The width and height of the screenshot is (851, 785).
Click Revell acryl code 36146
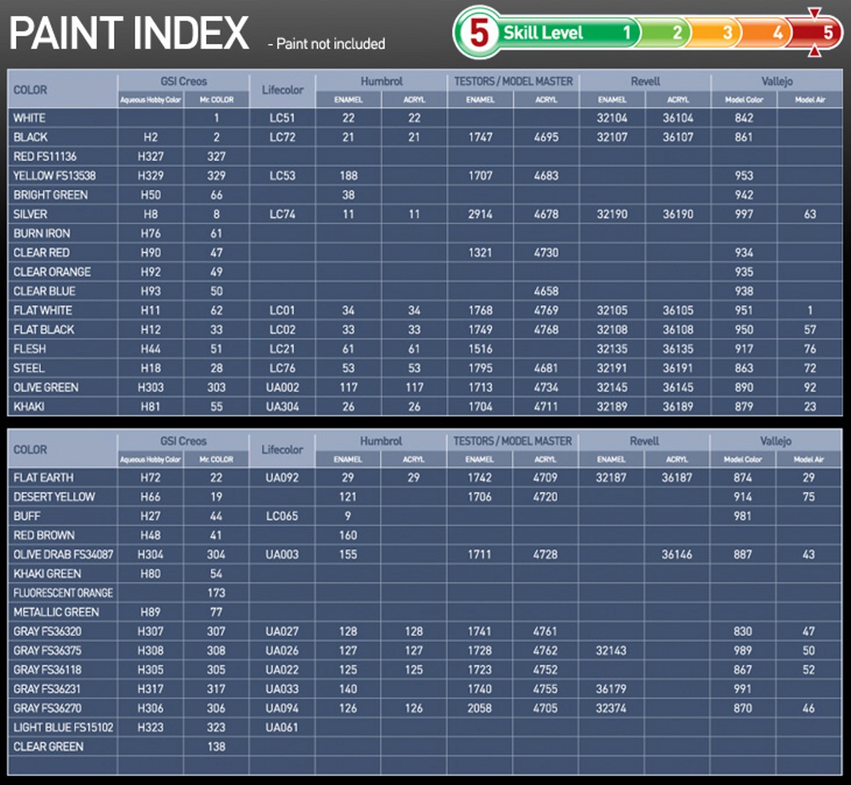point(677,554)
